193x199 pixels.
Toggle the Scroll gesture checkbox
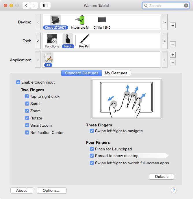(x=27, y=104)
